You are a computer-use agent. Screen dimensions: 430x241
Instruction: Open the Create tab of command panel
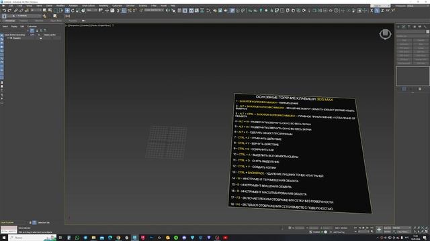[398, 27]
